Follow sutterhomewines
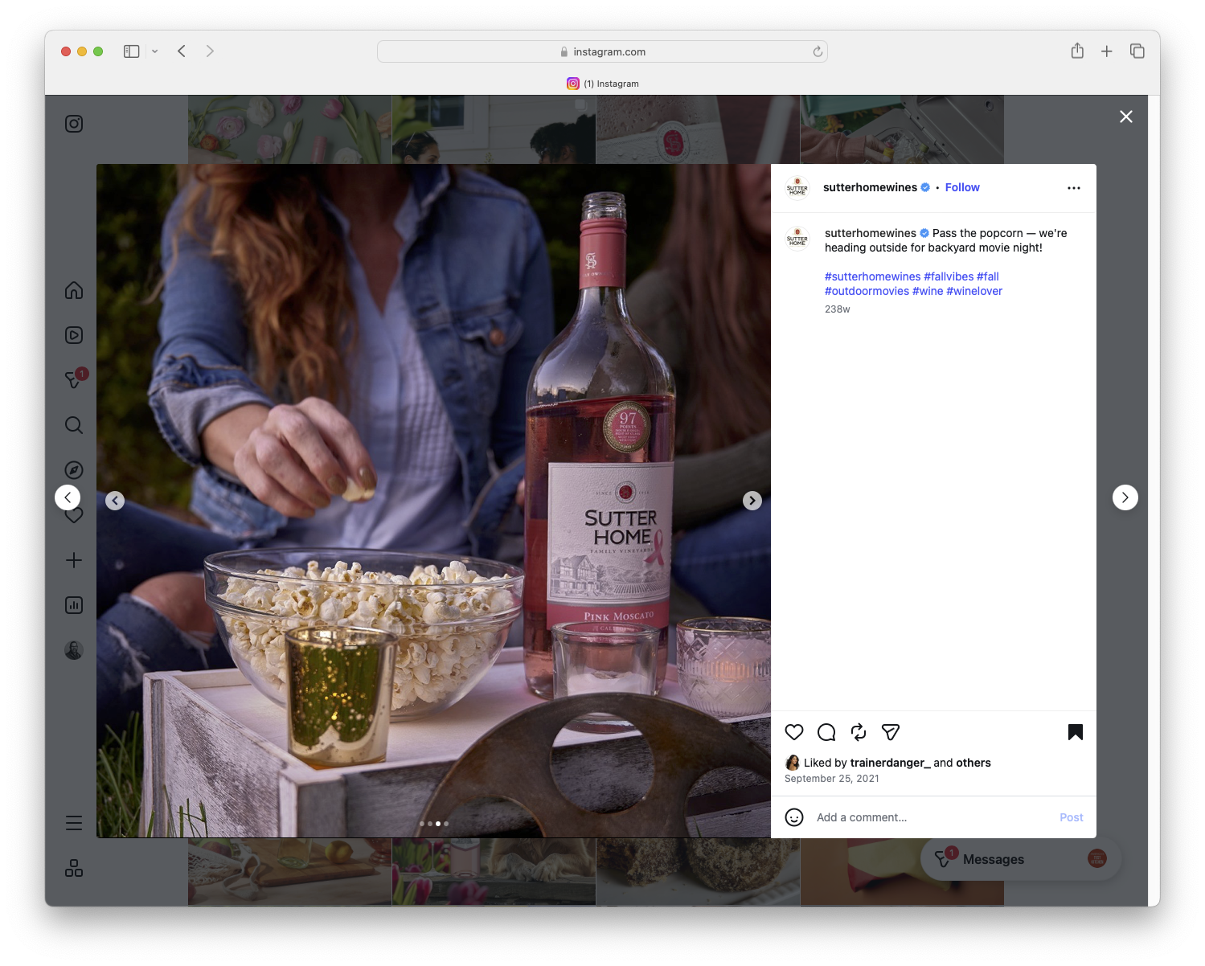 coord(961,187)
